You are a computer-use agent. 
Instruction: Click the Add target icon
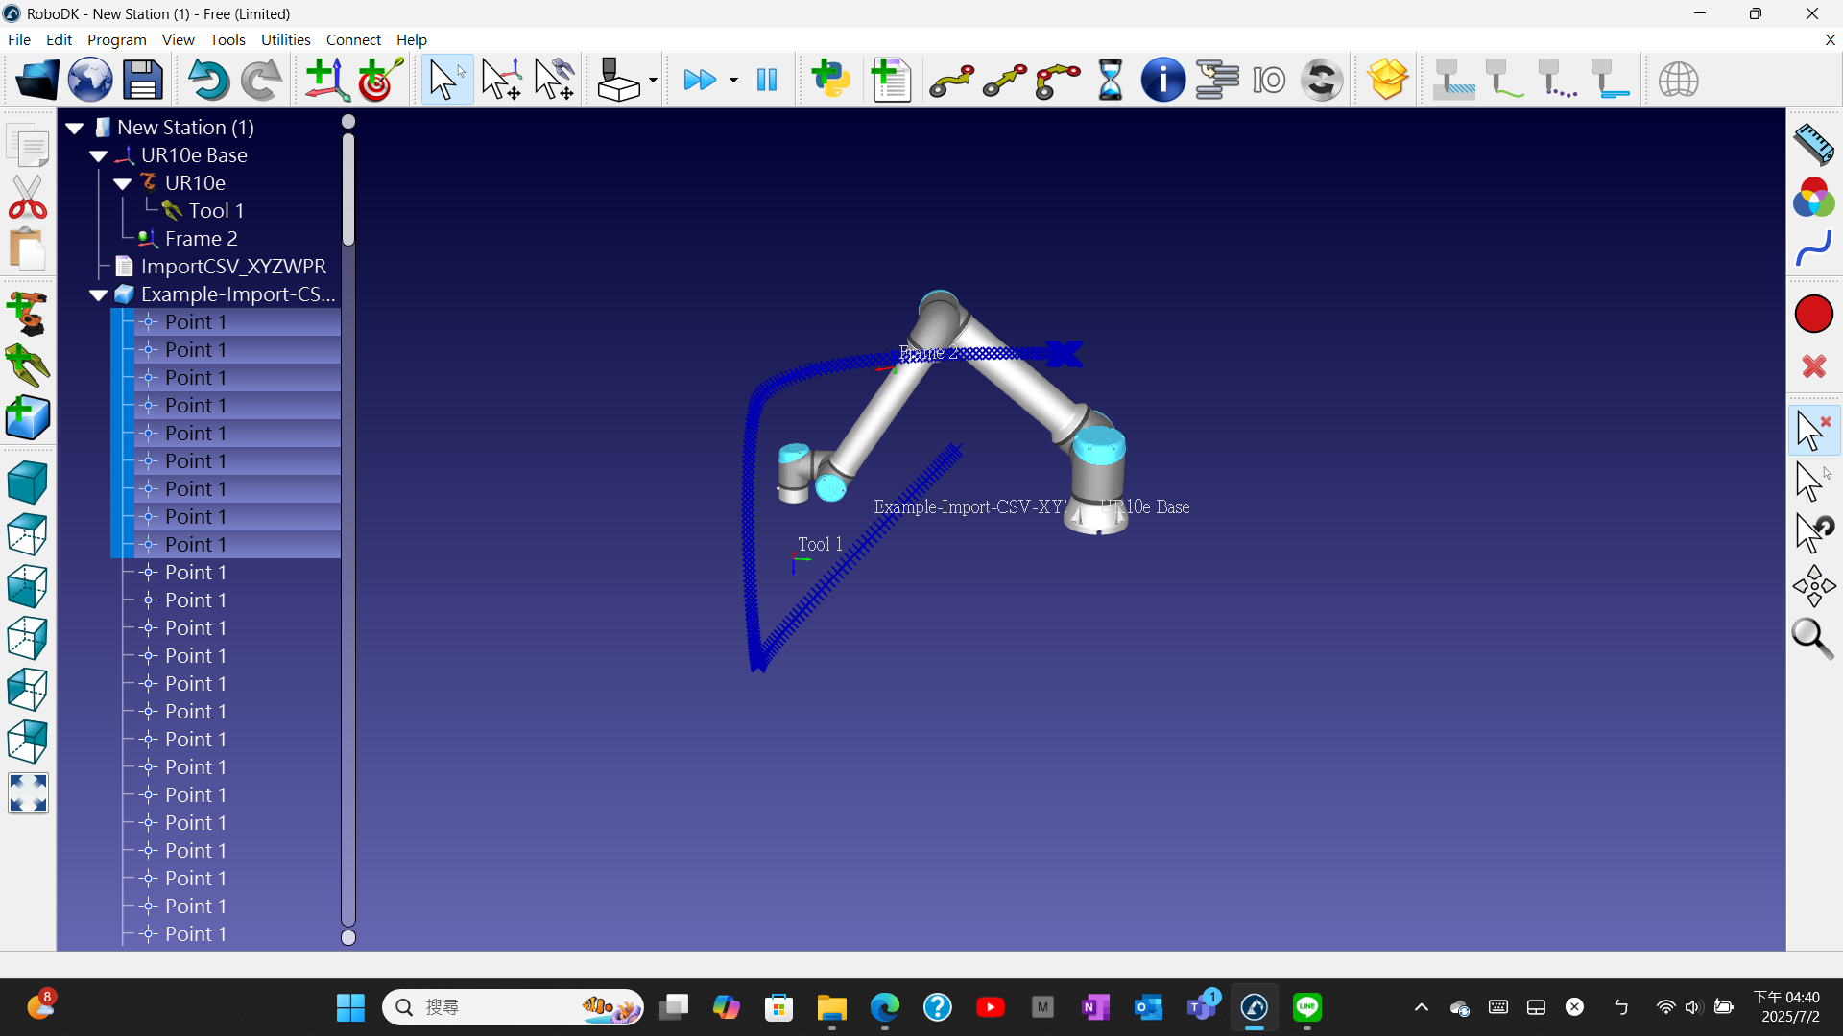click(379, 81)
